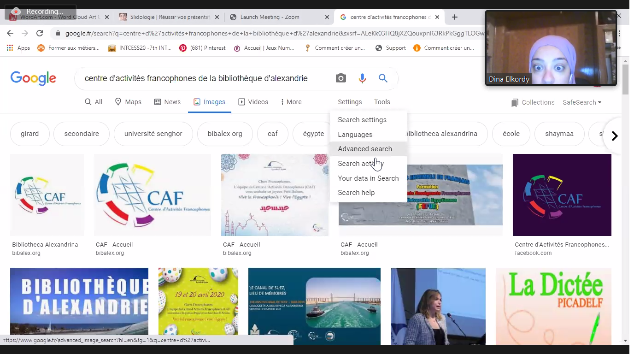The height and width of the screenshot is (354, 634).
Task: Switch to the Videos search tab
Action: point(253,102)
